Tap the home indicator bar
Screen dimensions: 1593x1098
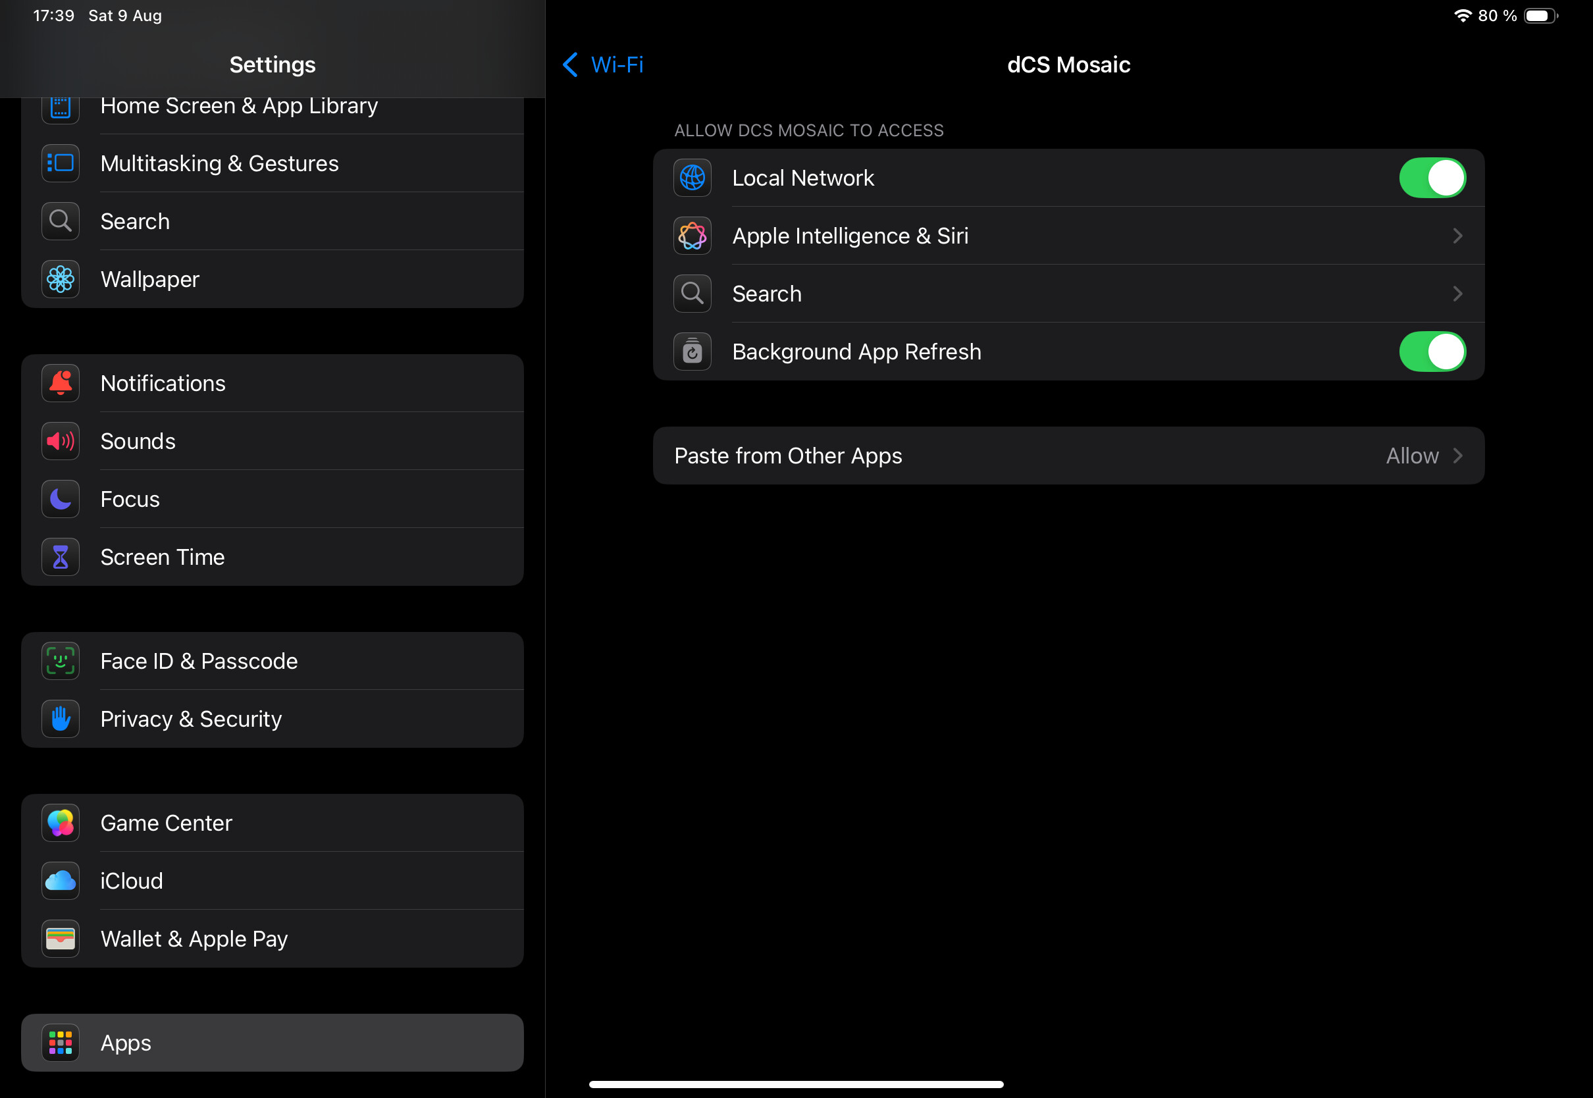coord(796,1084)
